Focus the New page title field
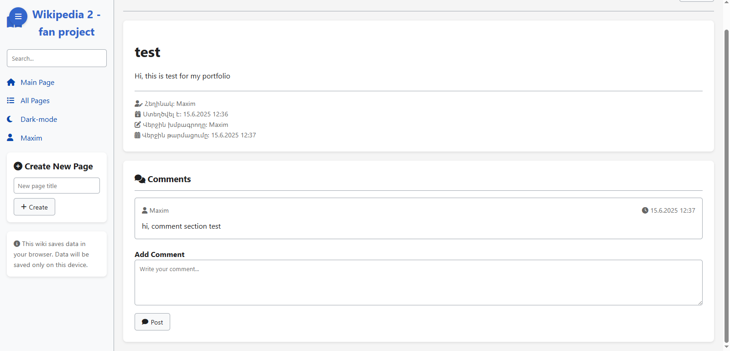The image size is (730, 351). (x=57, y=186)
